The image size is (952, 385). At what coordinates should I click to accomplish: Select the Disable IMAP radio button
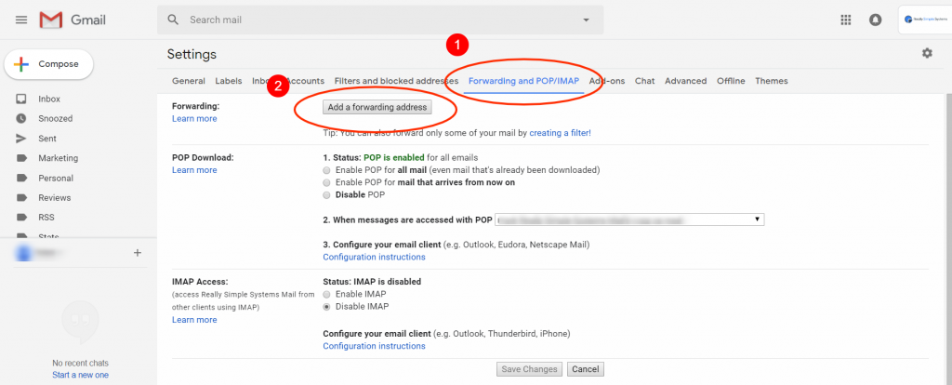pyautogui.click(x=327, y=307)
